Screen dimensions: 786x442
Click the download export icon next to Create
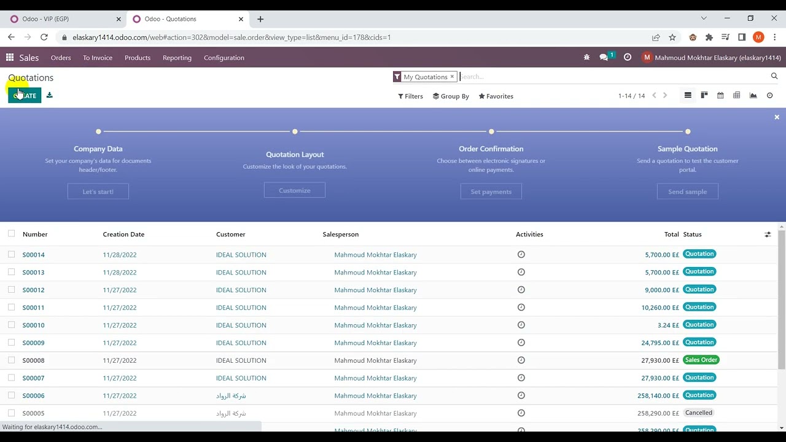[x=50, y=95]
